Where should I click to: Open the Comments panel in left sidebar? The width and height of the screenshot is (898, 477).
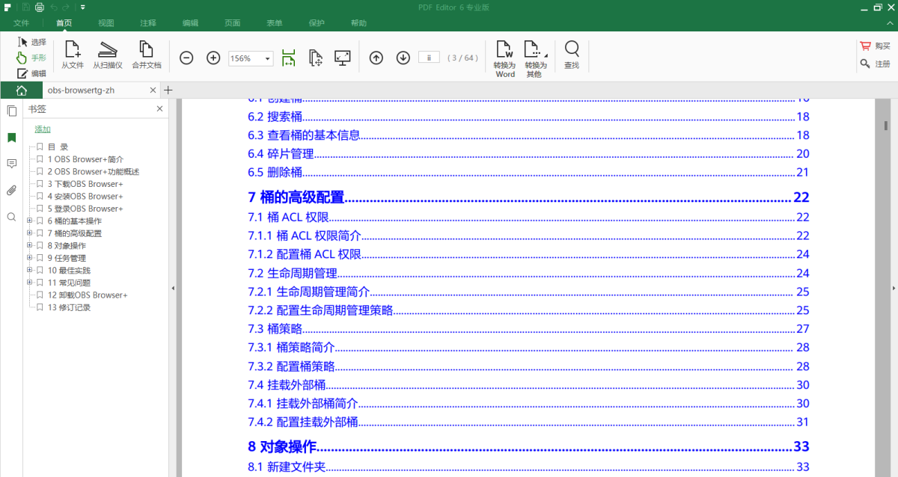point(10,164)
